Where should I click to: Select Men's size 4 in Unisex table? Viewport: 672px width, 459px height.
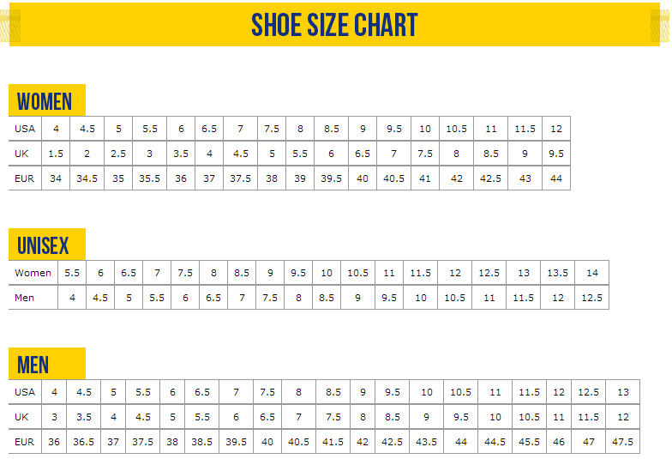[72, 298]
